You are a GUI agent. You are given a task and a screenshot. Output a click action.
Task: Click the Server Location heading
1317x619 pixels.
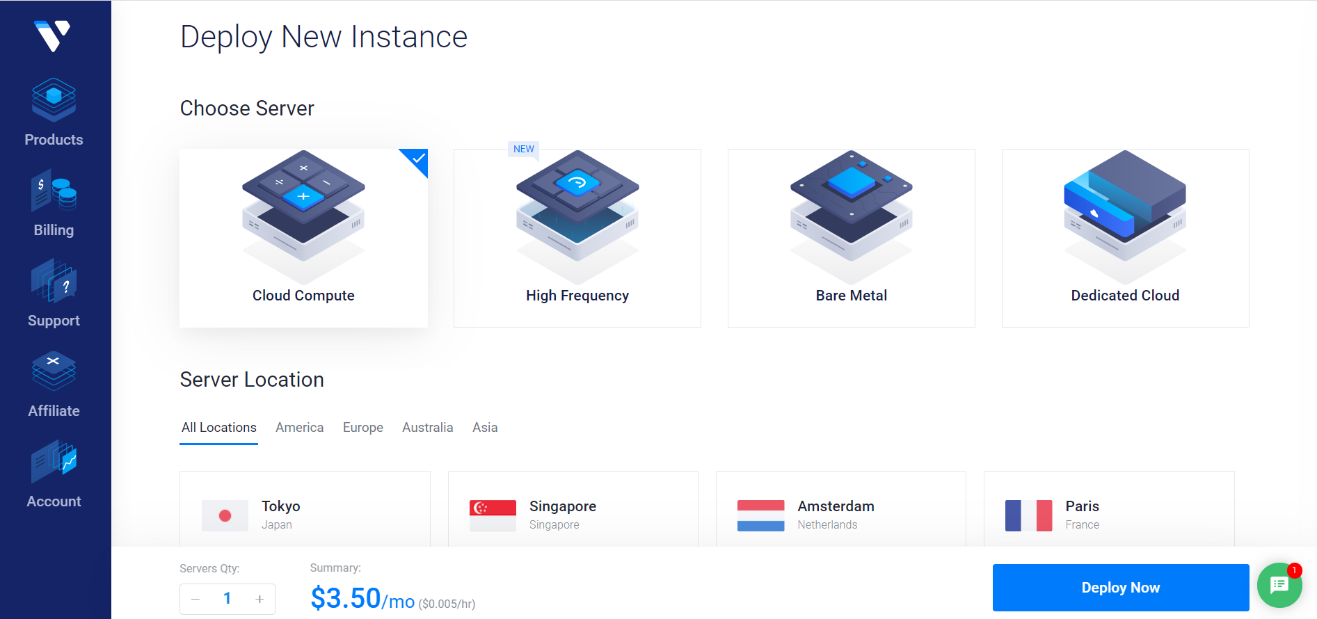pos(252,380)
